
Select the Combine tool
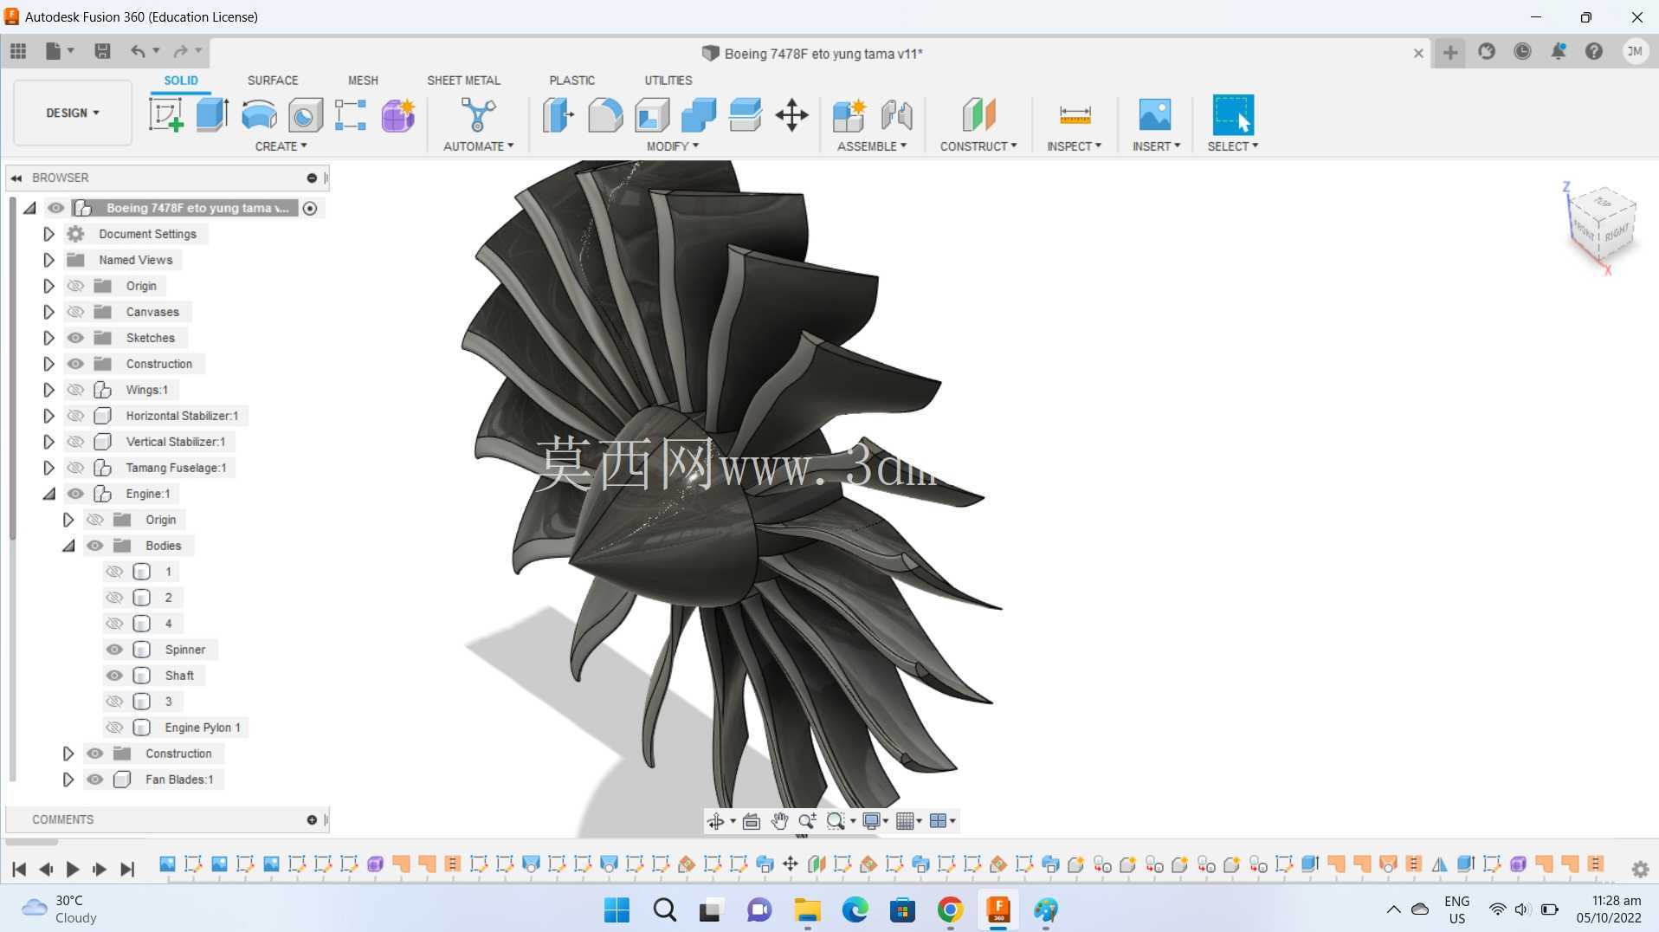pyautogui.click(x=699, y=114)
